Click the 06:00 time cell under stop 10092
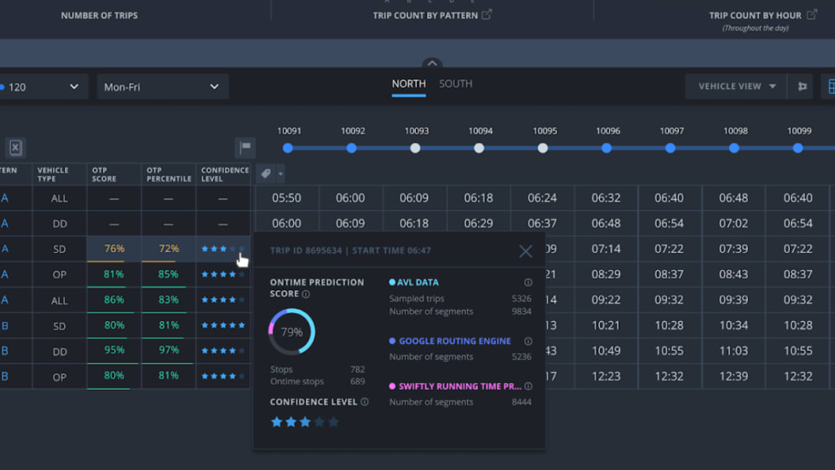Image resolution: width=835 pixels, height=470 pixels. click(x=350, y=198)
